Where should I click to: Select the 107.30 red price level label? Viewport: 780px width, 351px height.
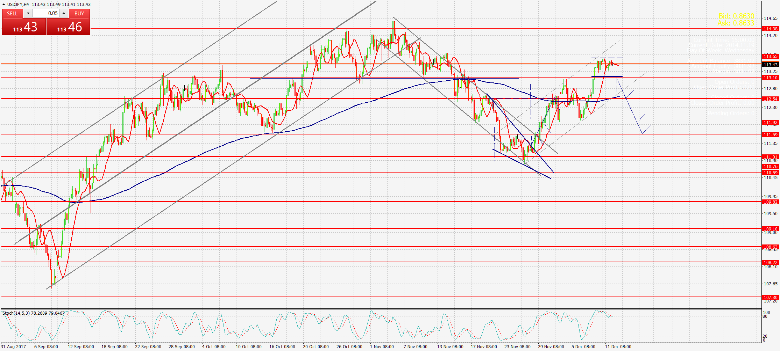771,297
